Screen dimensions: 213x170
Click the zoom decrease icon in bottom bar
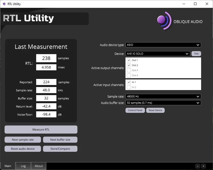(x=197, y=166)
